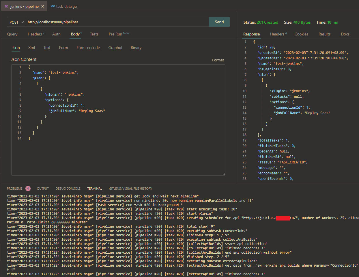
Task: Click the resize handle of Json editor
Action: [x=223, y=174]
